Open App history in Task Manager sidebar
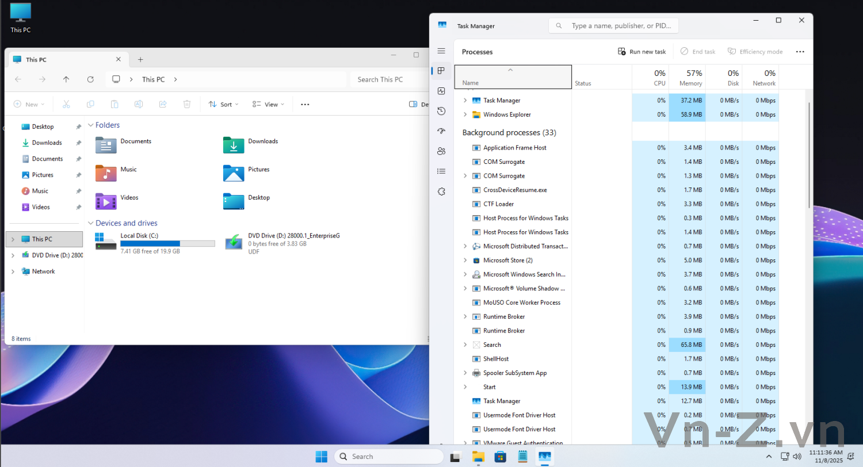This screenshot has height=467, width=863. click(441, 111)
